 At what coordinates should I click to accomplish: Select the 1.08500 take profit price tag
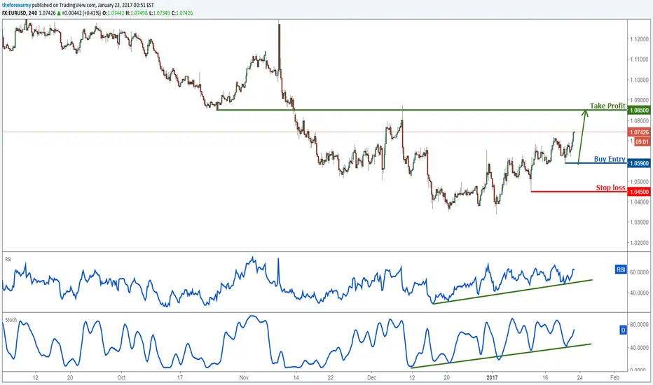[x=639, y=111]
